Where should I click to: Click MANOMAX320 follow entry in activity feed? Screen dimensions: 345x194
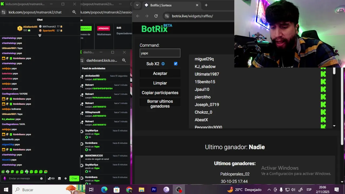[x=104, y=157]
